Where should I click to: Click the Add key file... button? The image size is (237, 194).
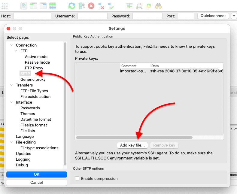click(132, 145)
